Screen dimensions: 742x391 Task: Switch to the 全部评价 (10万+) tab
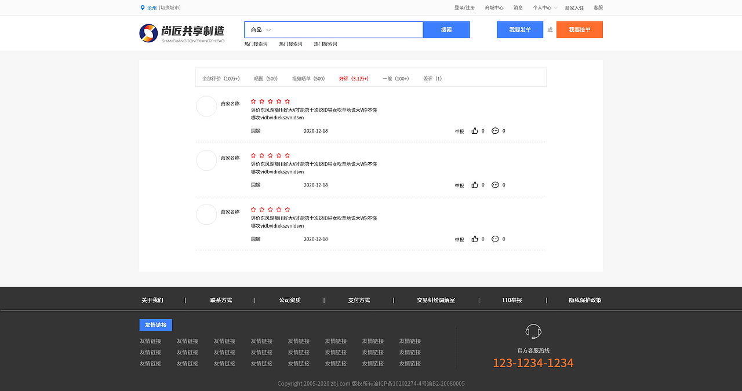click(x=221, y=78)
